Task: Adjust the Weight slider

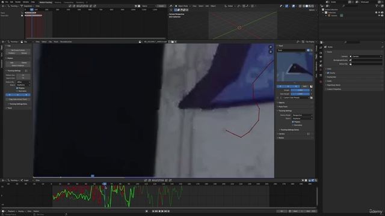Action: click(x=300, y=91)
